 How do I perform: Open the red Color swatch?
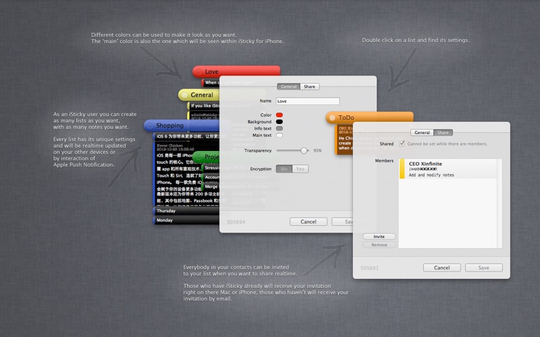coord(279,115)
